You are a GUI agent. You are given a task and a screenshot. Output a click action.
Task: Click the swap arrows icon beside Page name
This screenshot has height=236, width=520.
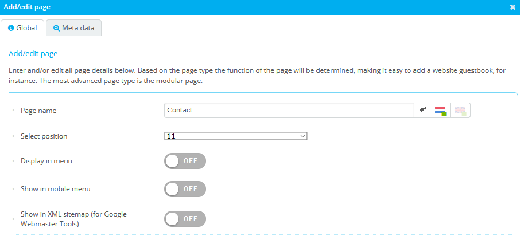(x=424, y=110)
